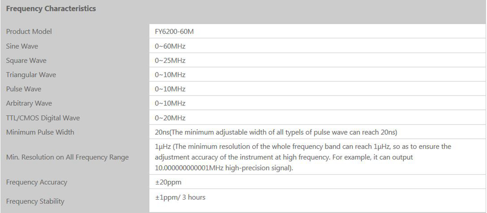The width and height of the screenshot is (487, 213).
Task: Click the Minimum Pulse Width label
Action: point(40,132)
